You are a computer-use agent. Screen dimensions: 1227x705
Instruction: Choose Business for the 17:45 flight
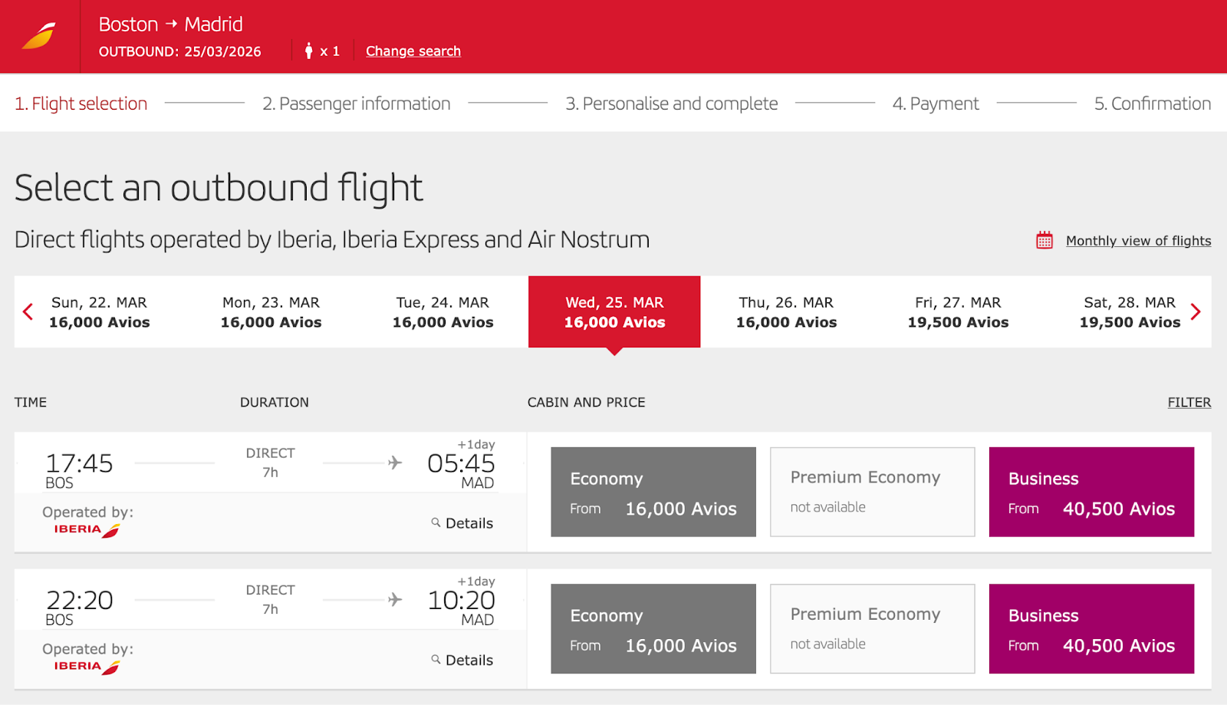pyautogui.click(x=1091, y=492)
